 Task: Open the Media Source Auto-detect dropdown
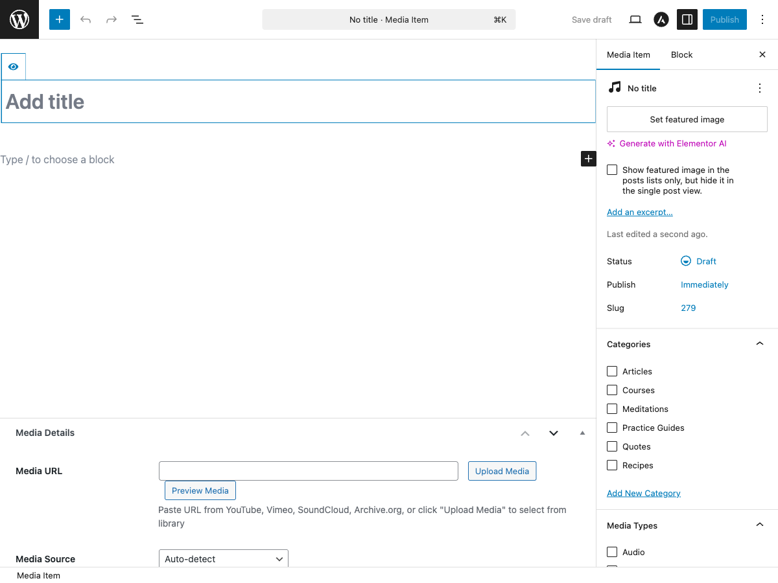tap(223, 559)
